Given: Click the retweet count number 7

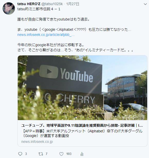Looking at the screenshot, I should 46,154.
